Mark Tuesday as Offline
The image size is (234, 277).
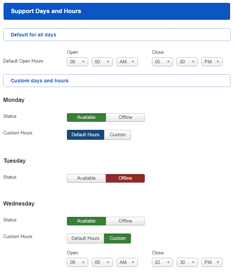pyautogui.click(x=125, y=178)
